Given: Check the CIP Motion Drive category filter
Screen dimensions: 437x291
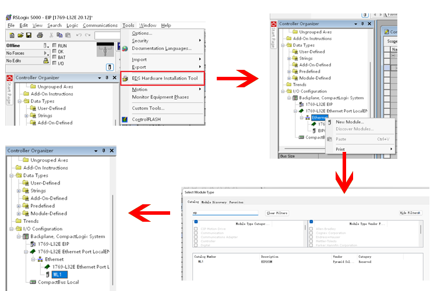Looking at the screenshot, I should [x=196, y=229].
